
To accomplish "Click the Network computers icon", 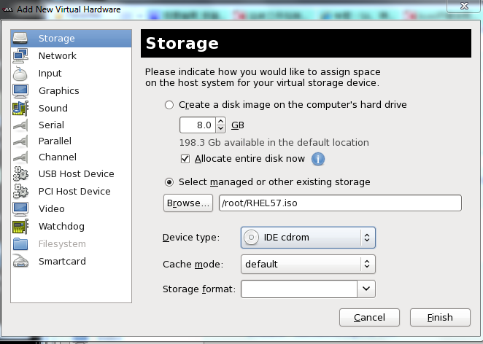I will tap(20, 55).
